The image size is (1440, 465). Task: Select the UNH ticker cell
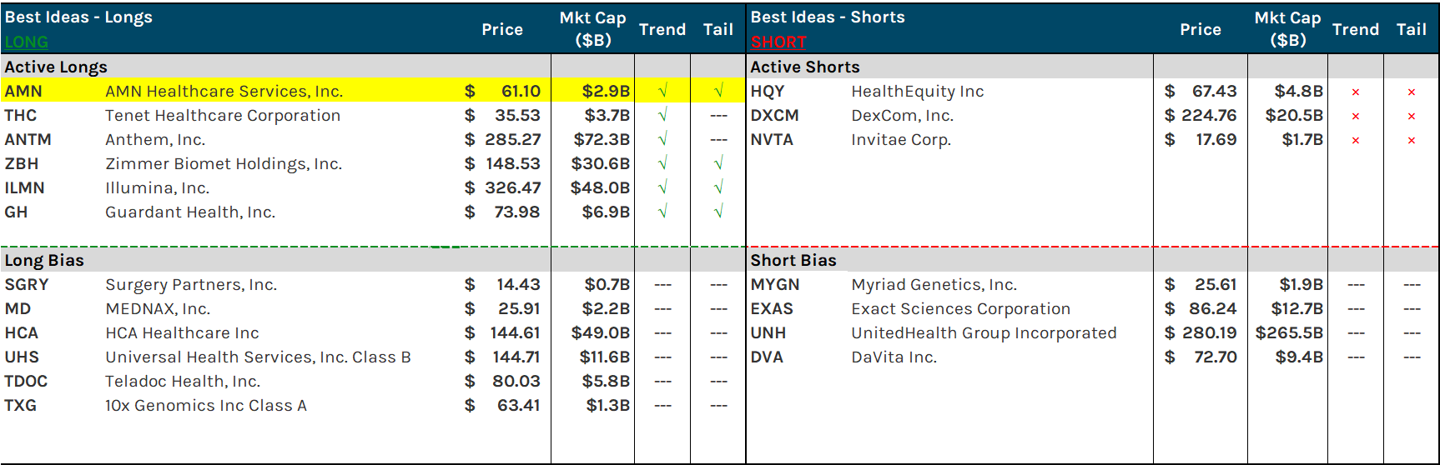(768, 332)
